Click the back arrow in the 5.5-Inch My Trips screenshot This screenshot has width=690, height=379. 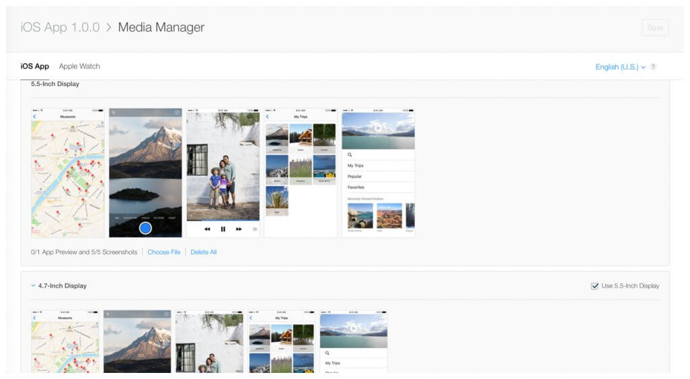267,116
